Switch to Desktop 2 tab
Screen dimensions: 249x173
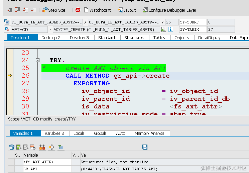(x=51, y=37)
